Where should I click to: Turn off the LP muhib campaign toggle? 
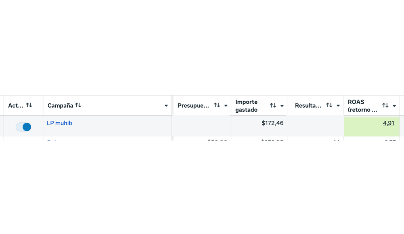(x=23, y=127)
